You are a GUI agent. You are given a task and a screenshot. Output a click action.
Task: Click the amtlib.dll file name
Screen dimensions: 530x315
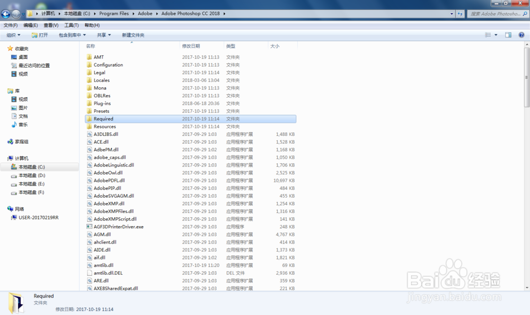103,265
